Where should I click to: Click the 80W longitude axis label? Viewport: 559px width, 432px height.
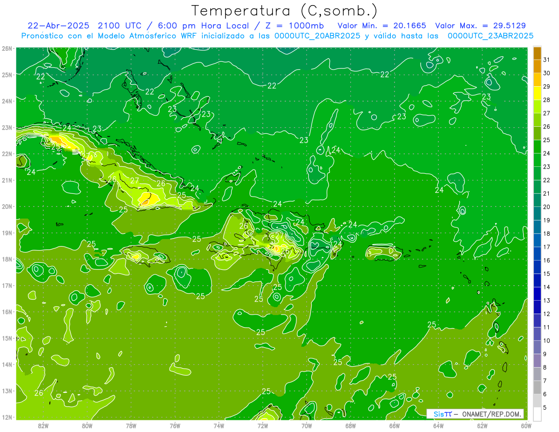pos(87,425)
